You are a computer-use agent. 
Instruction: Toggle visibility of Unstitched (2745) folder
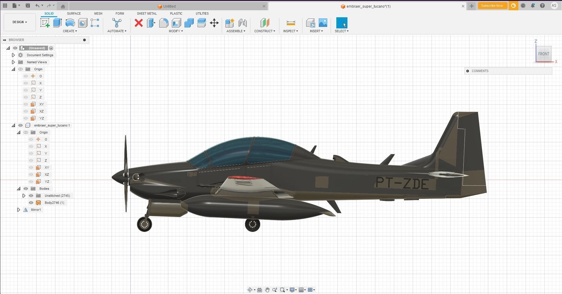tap(31, 196)
